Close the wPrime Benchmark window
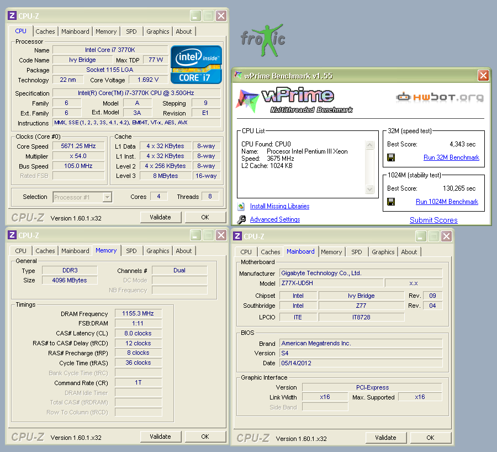Image resolution: width=497 pixels, height=452 pixels. (x=483, y=76)
